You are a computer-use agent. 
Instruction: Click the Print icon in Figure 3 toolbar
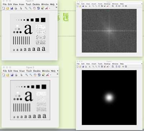16,75
